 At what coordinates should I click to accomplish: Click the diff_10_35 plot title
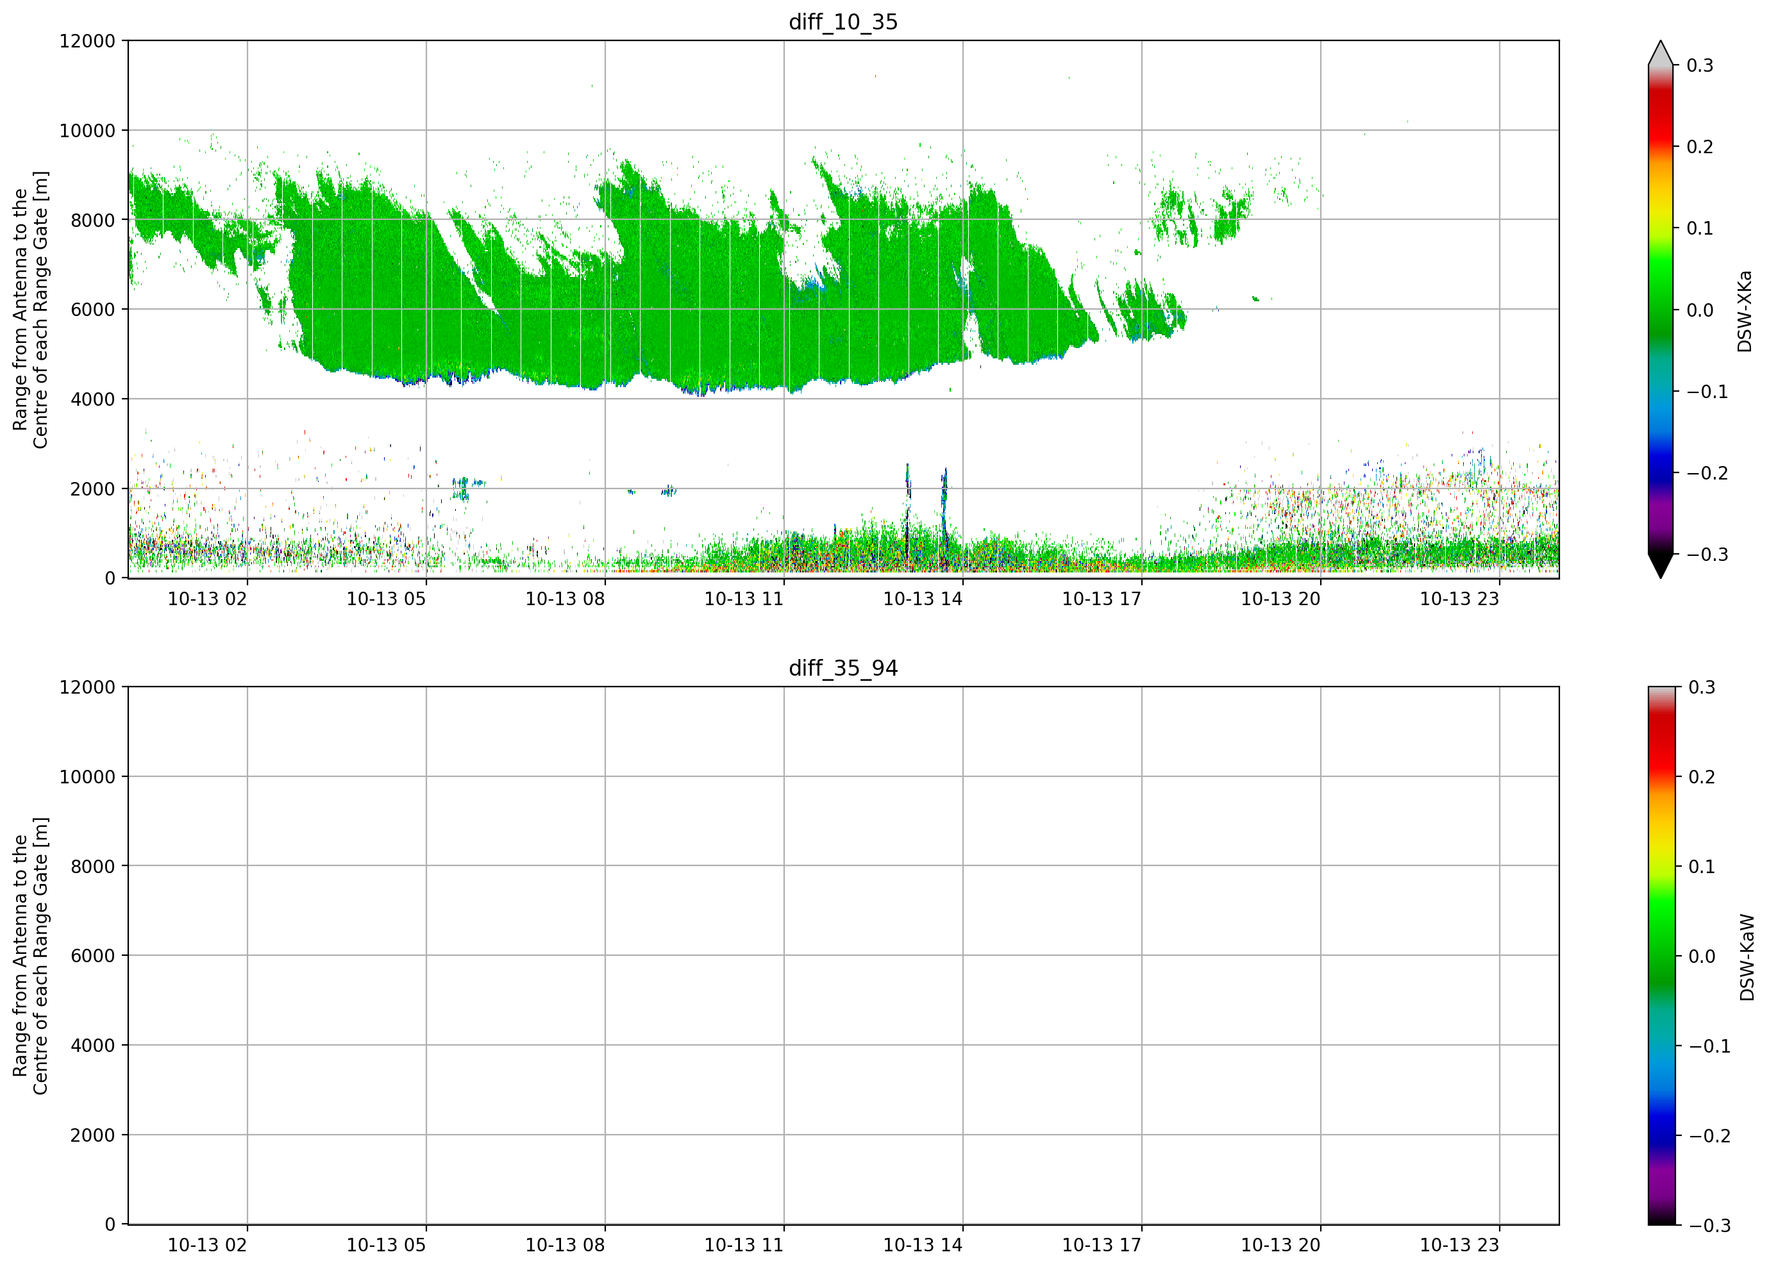[x=843, y=22]
